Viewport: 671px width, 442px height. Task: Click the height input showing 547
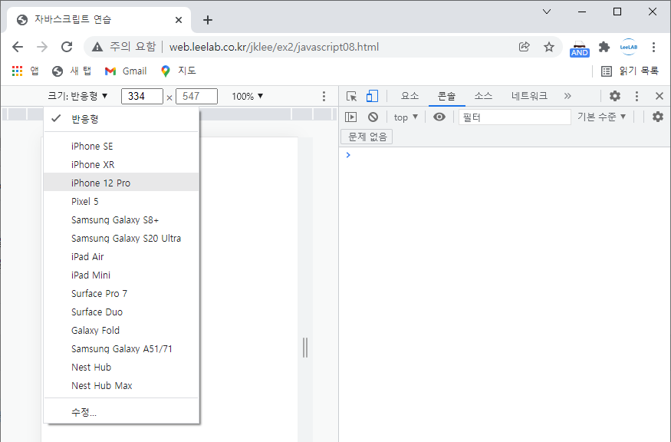(x=197, y=96)
